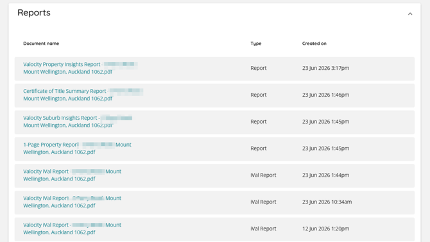
Task: Click the Type cell of 1-Page Property Report
Action: click(259, 148)
